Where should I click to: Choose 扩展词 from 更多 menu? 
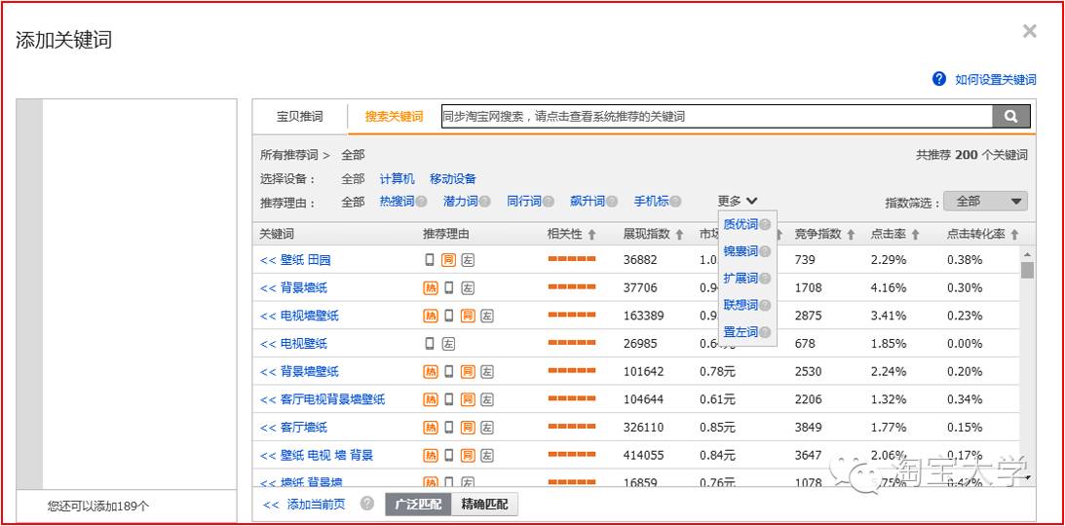[x=741, y=279]
